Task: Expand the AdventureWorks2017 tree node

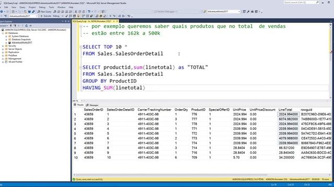Action: click(x=6, y=43)
